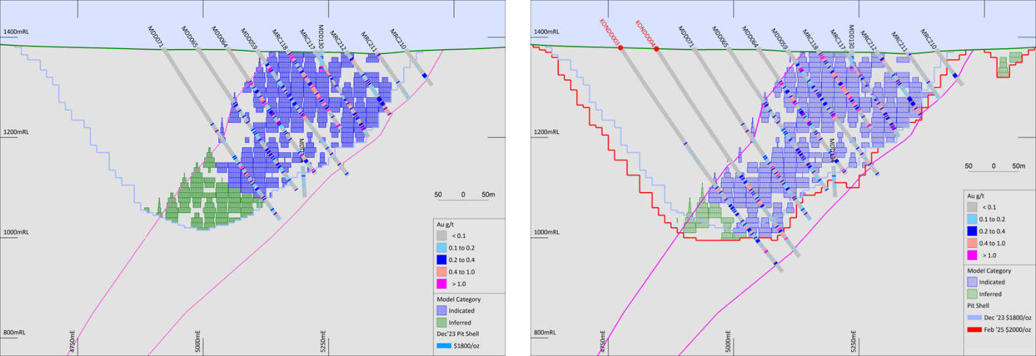Image resolution: width=1036 pixels, height=356 pixels.
Task: Click the Dec '23 $1800/oz swatch, right legend
Action: [974, 318]
